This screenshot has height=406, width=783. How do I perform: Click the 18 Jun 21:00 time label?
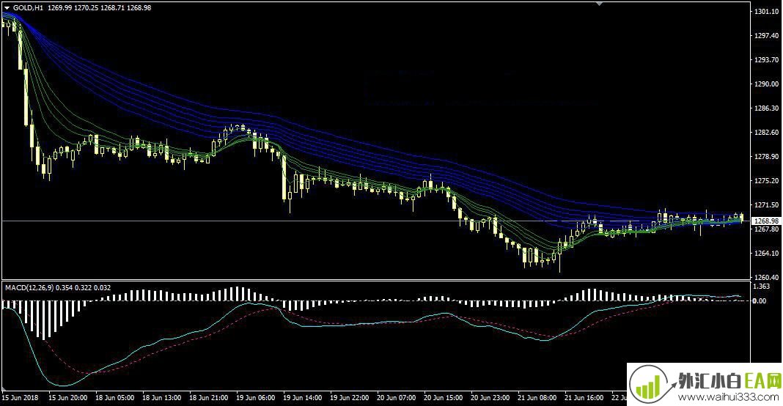209,397
